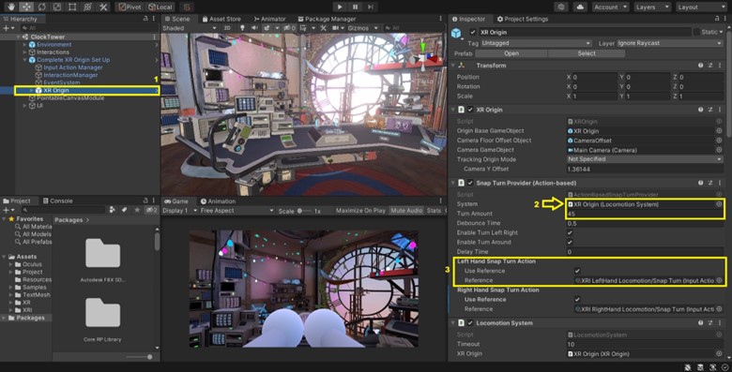Open the Shaded draw mode dropdown

189,28
